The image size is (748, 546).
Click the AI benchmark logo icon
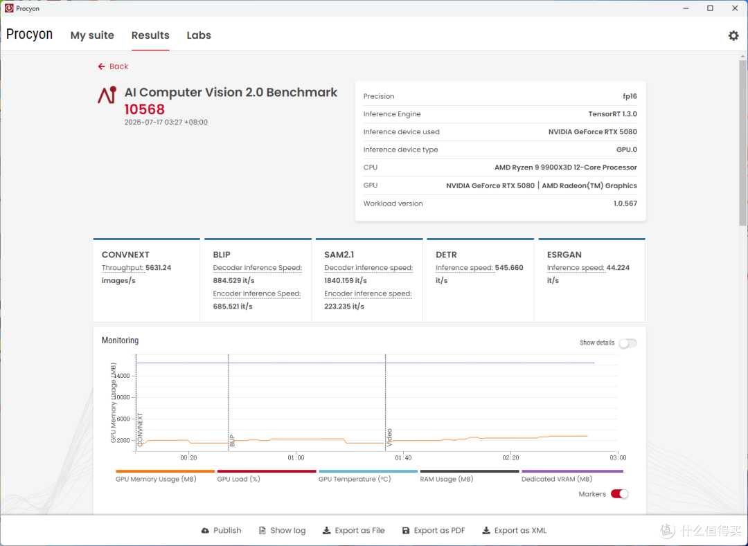point(107,95)
